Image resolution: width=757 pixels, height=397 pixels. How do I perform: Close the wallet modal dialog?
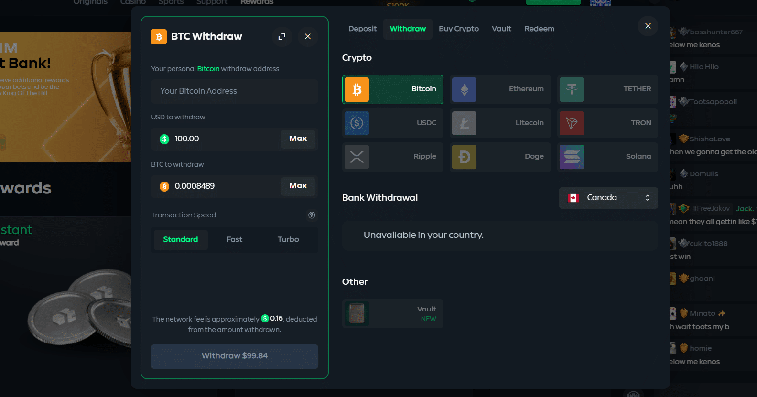coord(648,26)
